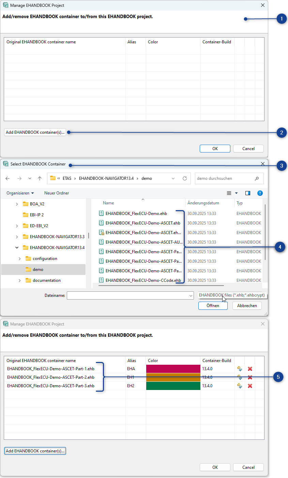
Task: Remove EHANDBOOK_FlexECU-Demo-ASCET-Part-3.ehb using red X
Action: [x=249, y=386]
